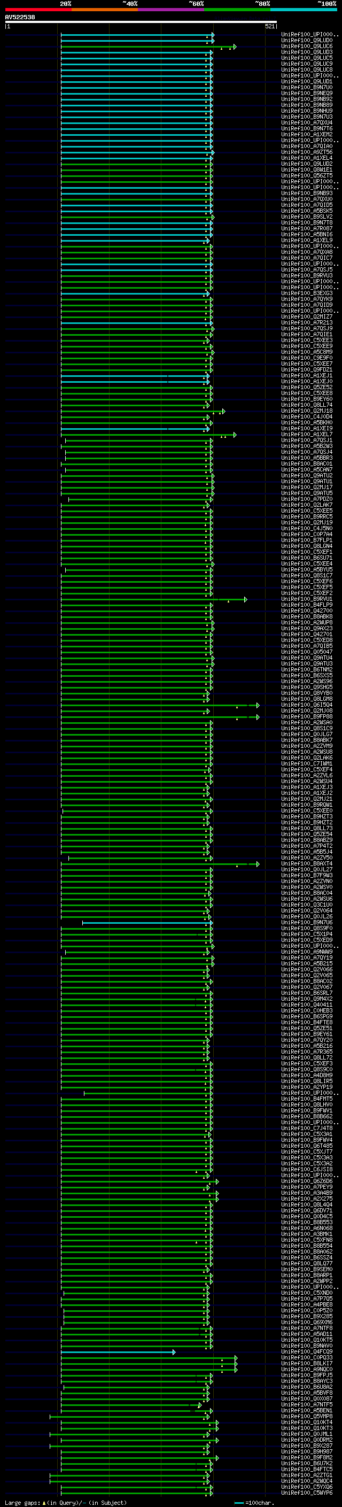Open hit UniRef100_Q9LUC9
342x1507 pixels.
pyautogui.click(x=307, y=64)
